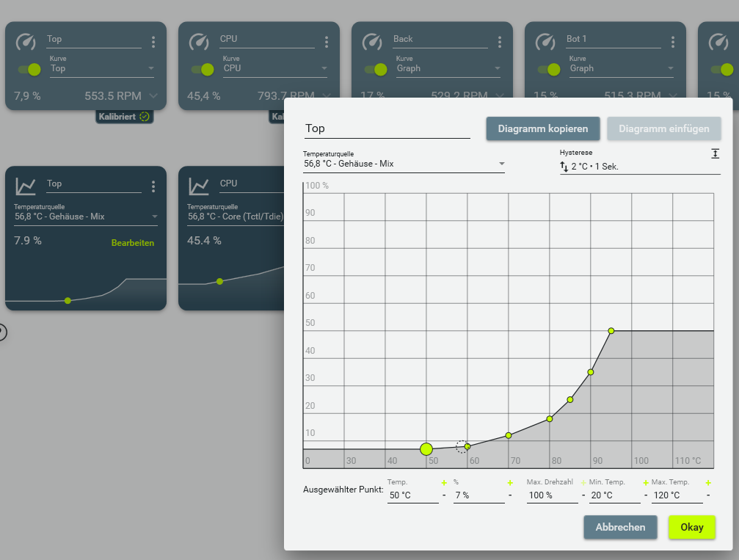Open the Top fan card three-dot menu
Image resolution: width=739 pixels, height=560 pixels.
153,43
